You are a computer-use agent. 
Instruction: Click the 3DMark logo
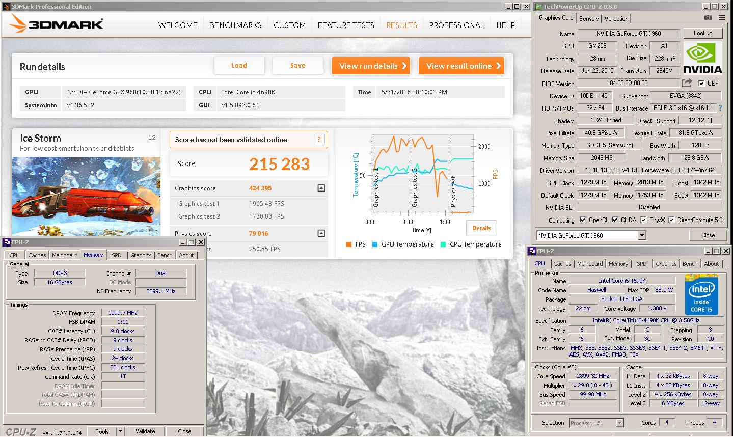click(57, 24)
